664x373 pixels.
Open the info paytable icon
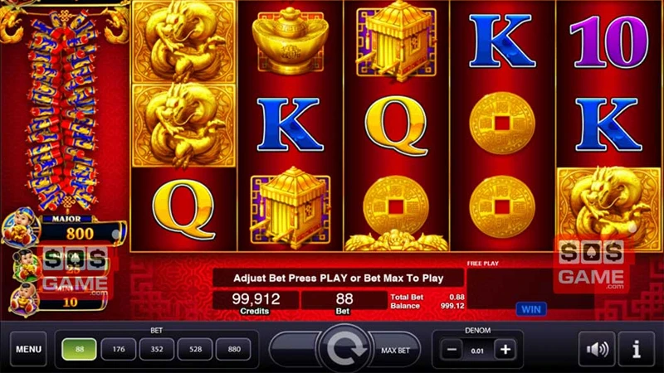(636, 349)
